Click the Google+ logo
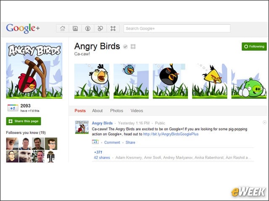269x201 pixels. 23,28
